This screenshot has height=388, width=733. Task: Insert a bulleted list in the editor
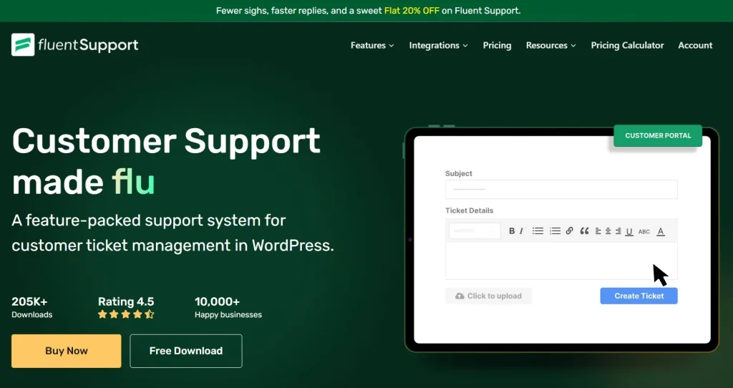[x=538, y=231]
